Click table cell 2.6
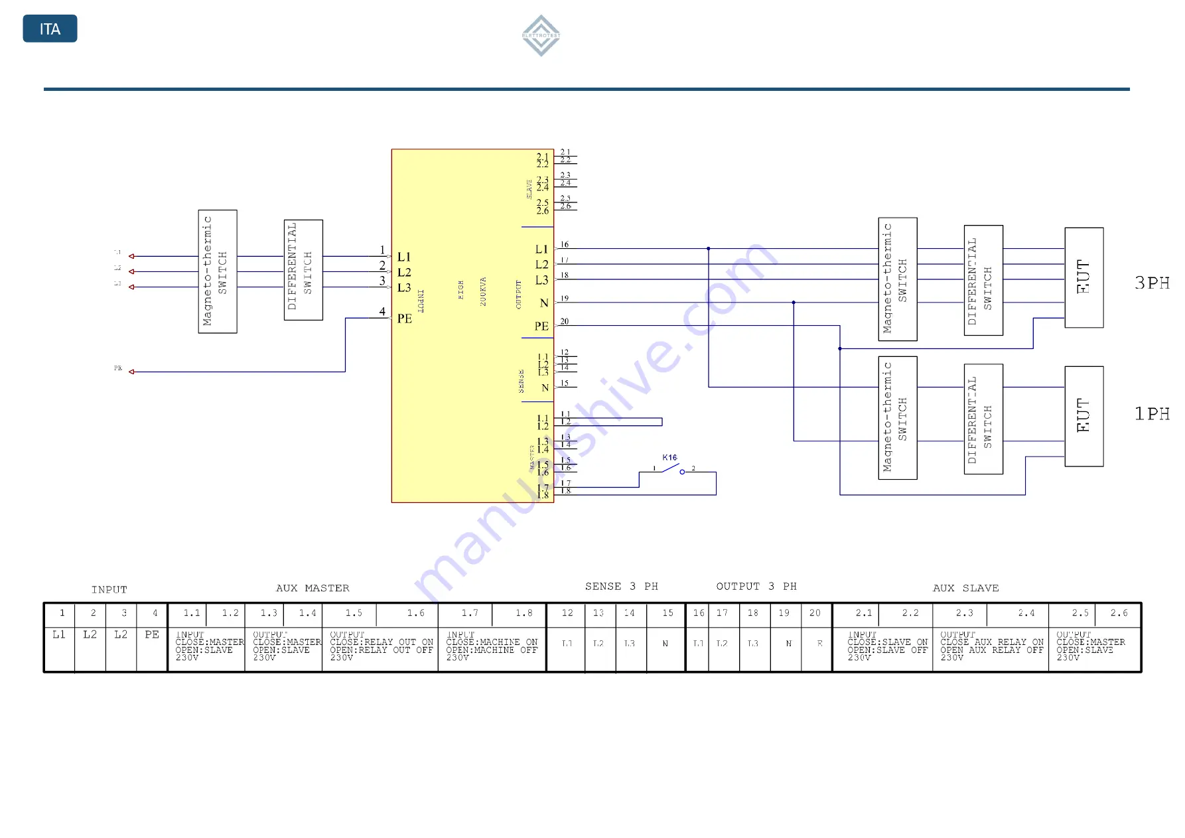 [1118, 614]
